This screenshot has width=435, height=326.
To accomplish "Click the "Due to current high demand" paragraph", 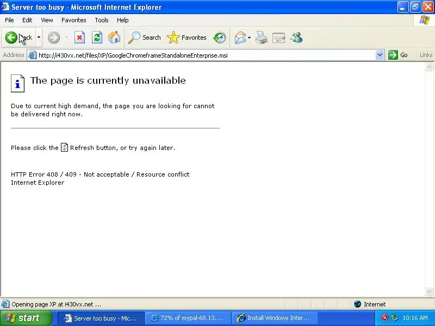I will coord(113,110).
